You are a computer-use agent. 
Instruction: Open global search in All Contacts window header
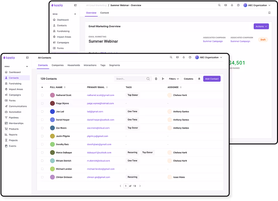tap(171, 57)
